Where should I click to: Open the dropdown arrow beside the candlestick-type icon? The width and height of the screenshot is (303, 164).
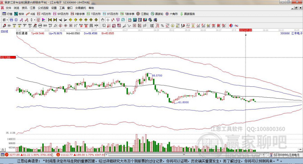[x=35, y=20]
